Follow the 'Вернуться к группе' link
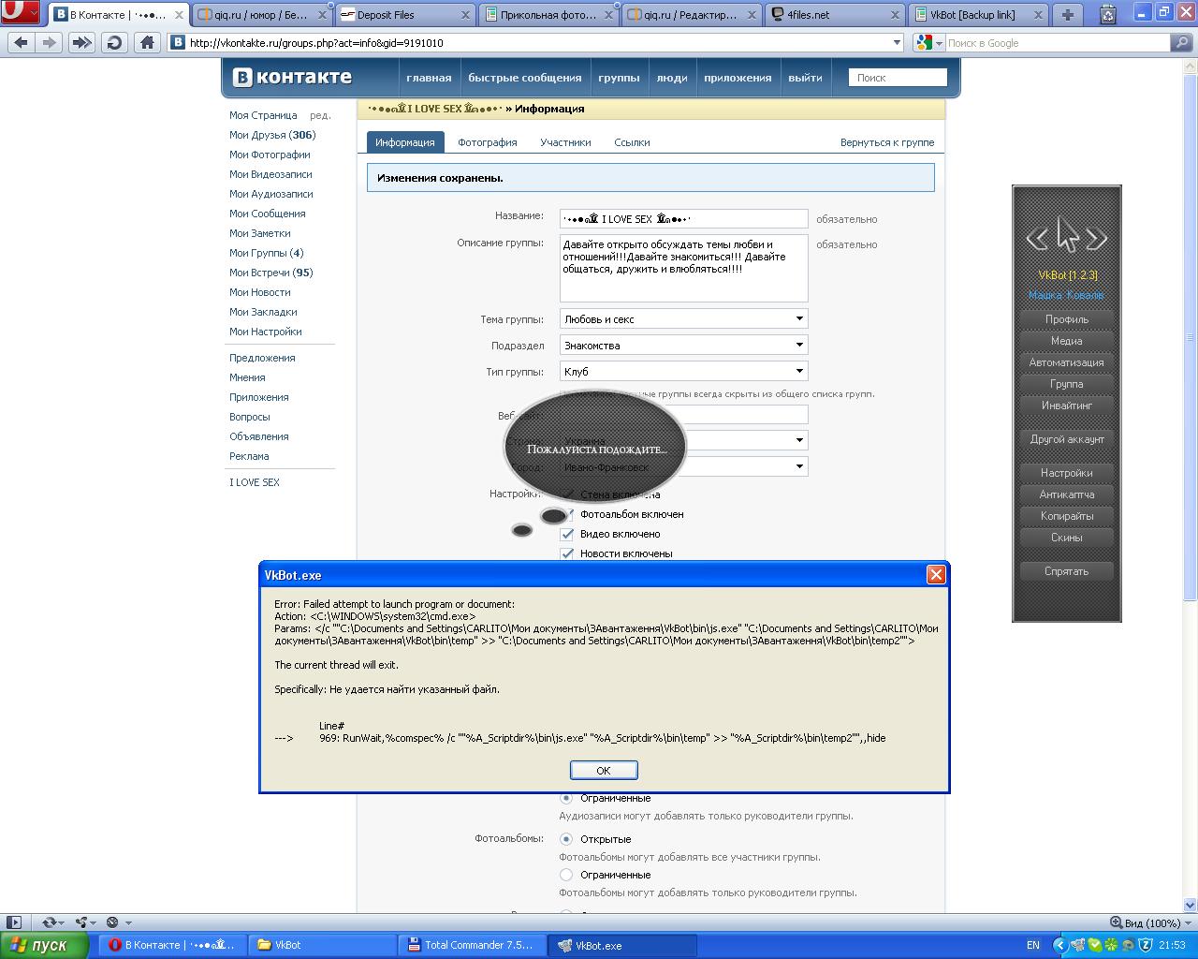Screen dimensions: 1198x959 887,142
